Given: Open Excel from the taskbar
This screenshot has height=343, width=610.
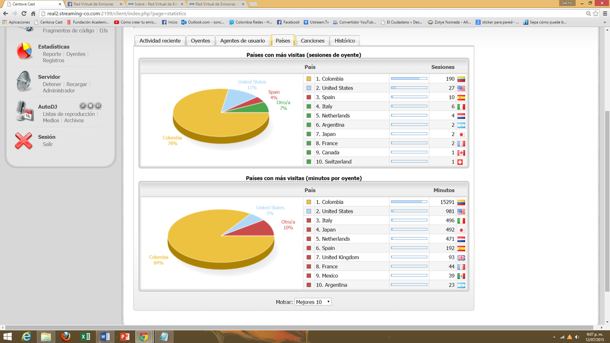Looking at the screenshot, I should click(85, 336).
